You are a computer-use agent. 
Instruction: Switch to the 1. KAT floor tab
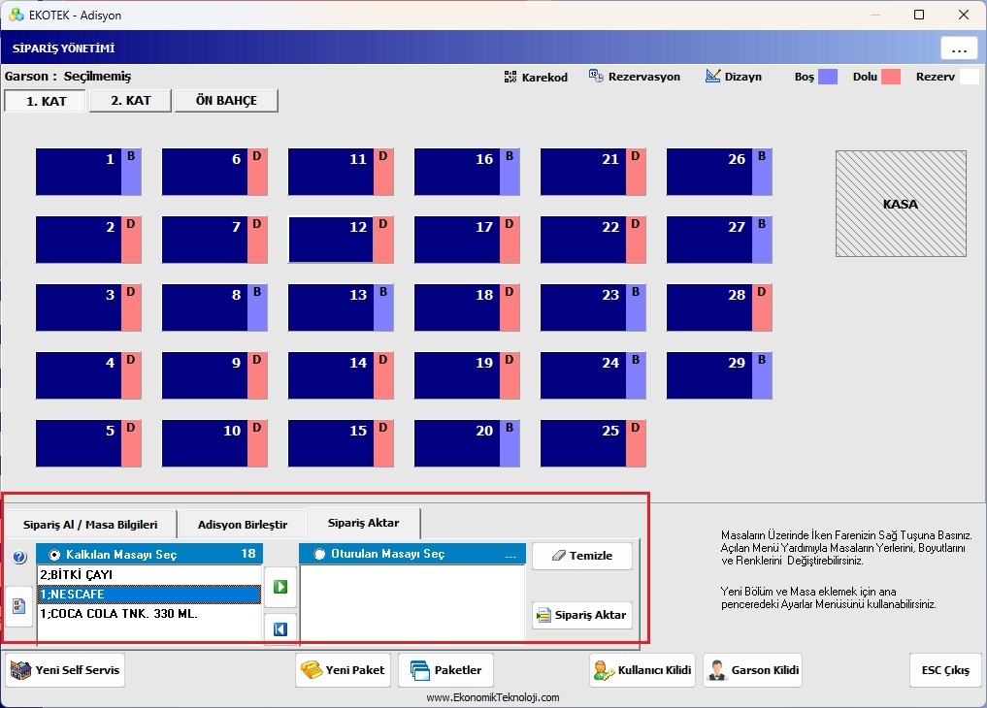click(x=46, y=101)
